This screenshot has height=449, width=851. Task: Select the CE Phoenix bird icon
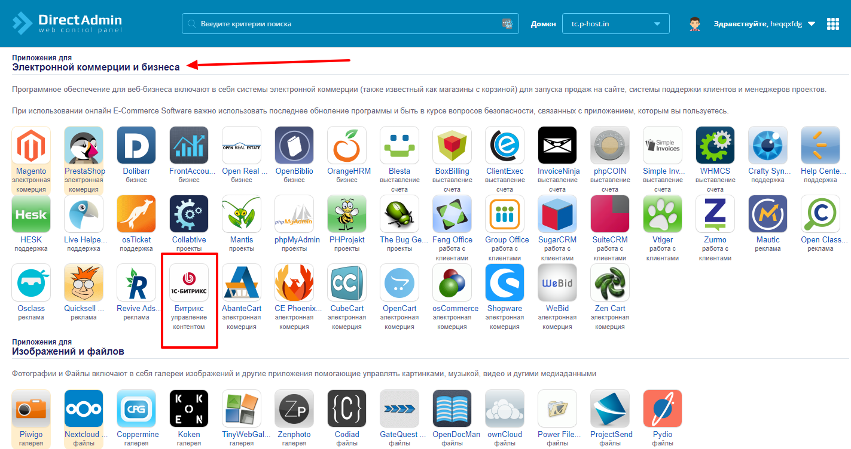tap(294, 283)
